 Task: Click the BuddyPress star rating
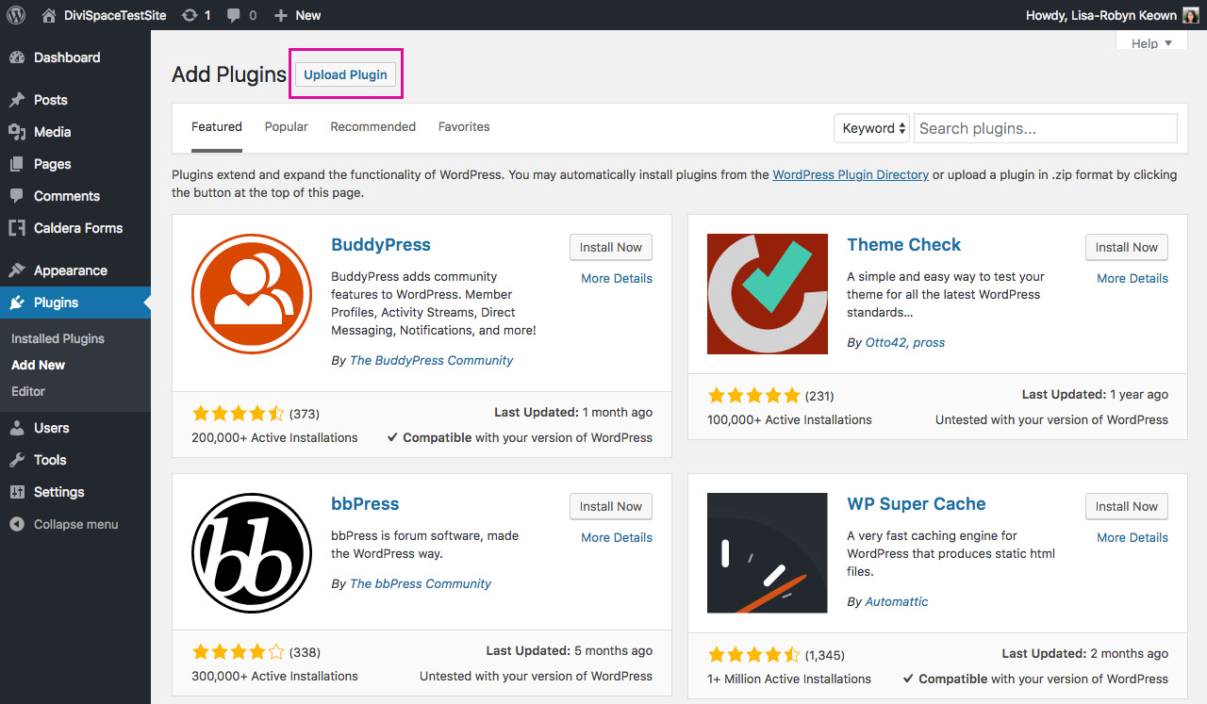238,413
